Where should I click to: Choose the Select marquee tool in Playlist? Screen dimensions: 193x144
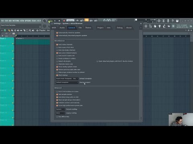click(27, 30)
